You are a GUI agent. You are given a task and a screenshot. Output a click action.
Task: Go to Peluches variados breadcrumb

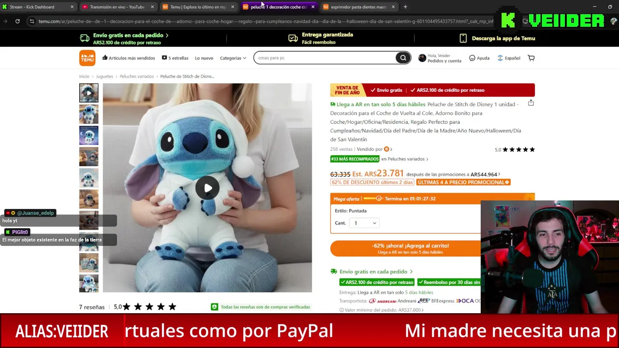click(136, 76)
